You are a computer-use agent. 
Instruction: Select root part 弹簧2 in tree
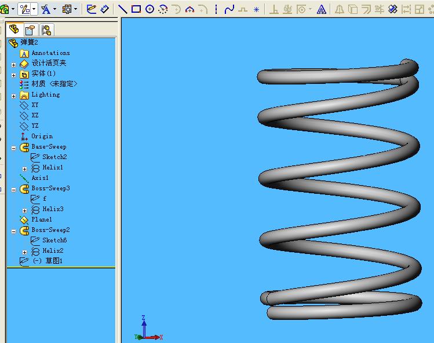tap(29, 42)
